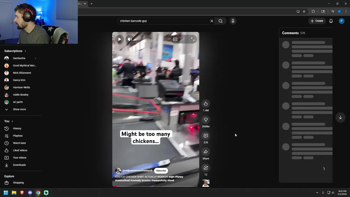This screenshot has width=350, height=197.
Task: Like the video with 1.4M likes
Action: [206, 104]
